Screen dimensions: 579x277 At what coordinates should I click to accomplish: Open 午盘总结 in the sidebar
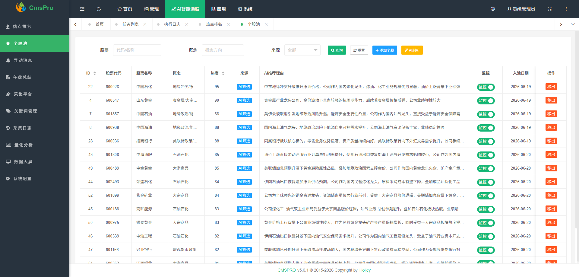[x=35, y=77]
